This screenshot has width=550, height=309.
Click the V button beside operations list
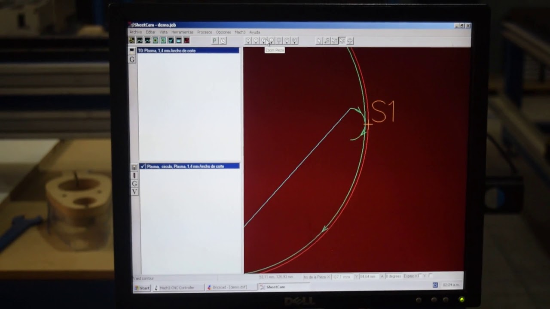(134, 191)
